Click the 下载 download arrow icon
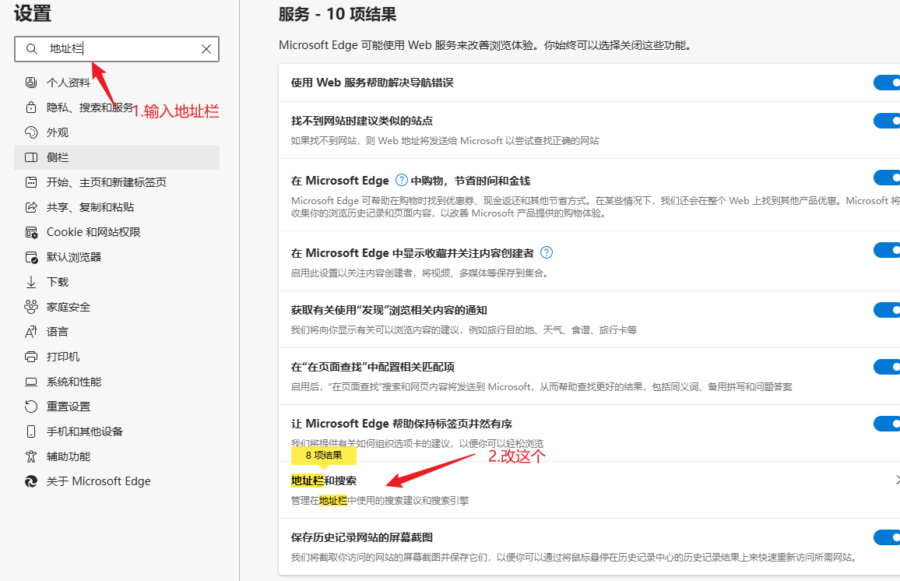900x581 pixels. pos(31,282)
